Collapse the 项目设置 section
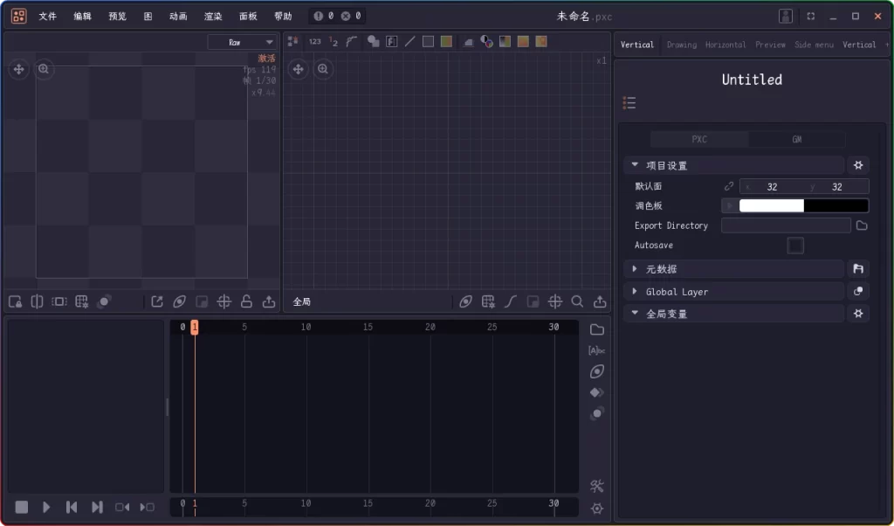This screenshot has height=526, width=894. pyautogui.click(x=634, y=164)
